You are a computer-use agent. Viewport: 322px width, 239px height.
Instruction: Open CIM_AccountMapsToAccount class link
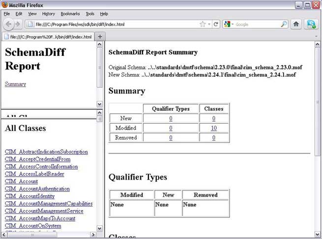(40, 218)
